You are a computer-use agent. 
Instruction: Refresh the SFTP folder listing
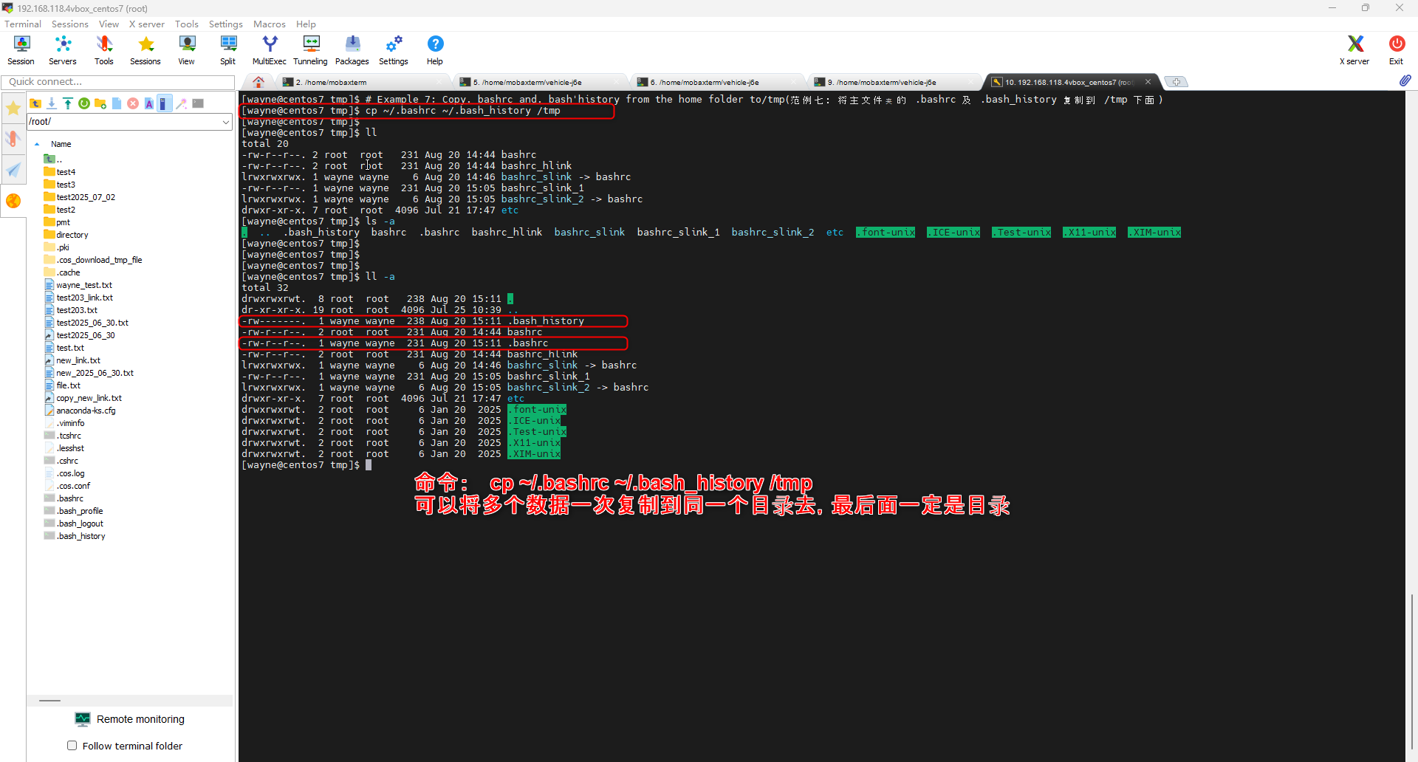point(84,103)
